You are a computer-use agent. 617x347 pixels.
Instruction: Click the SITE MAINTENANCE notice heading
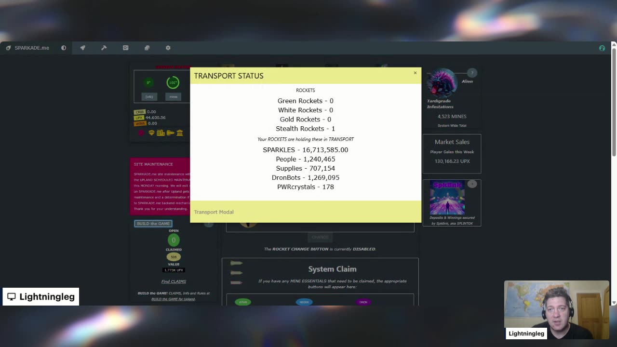(x=153, y=164)
